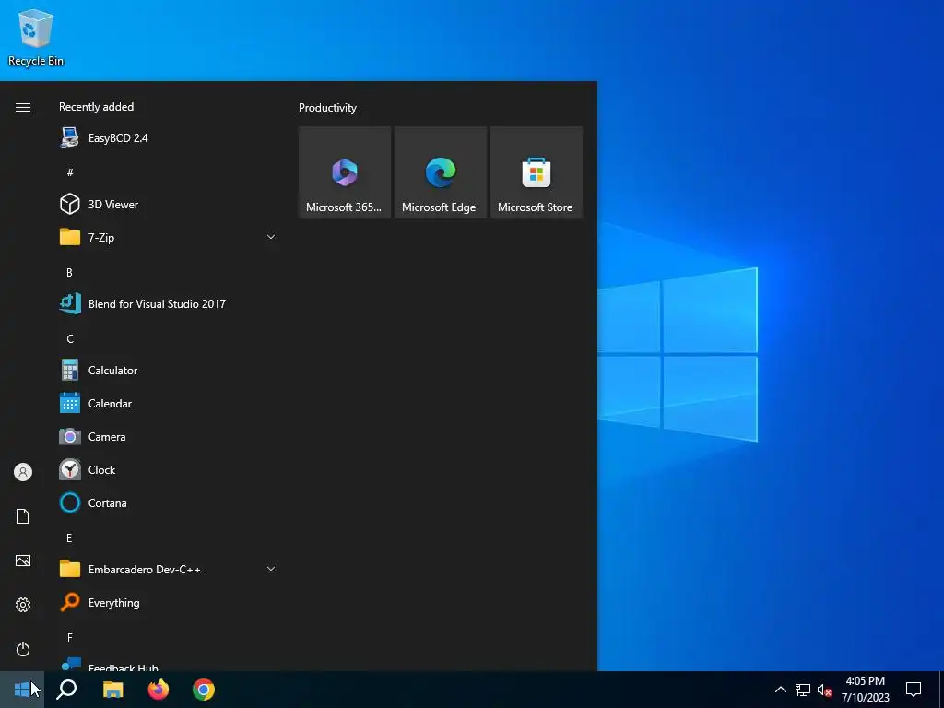Click the network tray icon
The height and width of the screenshot is (708, 944).
[803, 690]
